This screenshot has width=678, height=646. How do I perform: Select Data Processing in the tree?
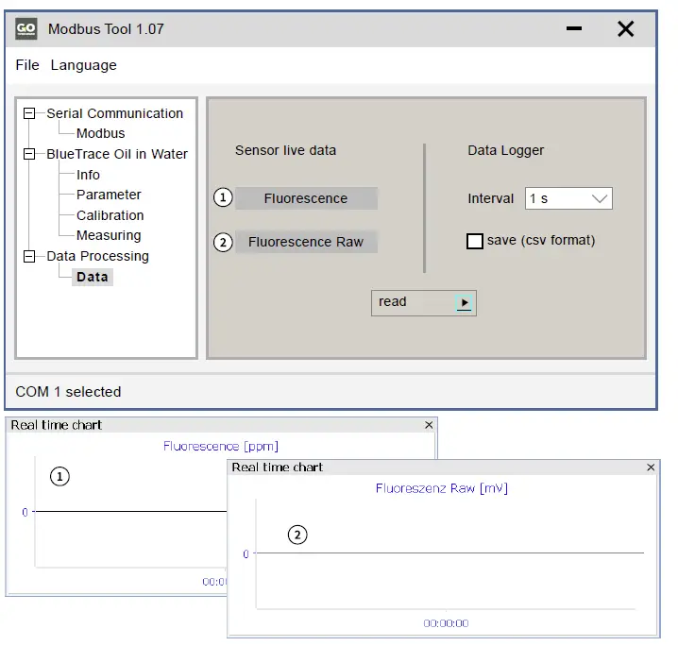tap(97, 256)
